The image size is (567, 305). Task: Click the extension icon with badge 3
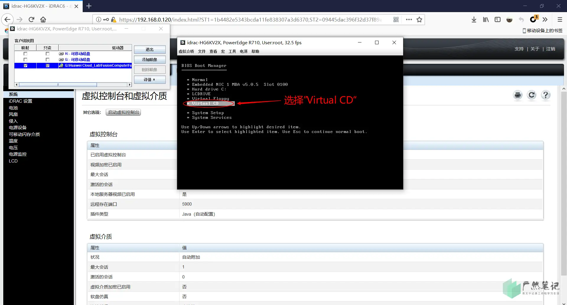point(534,19)
